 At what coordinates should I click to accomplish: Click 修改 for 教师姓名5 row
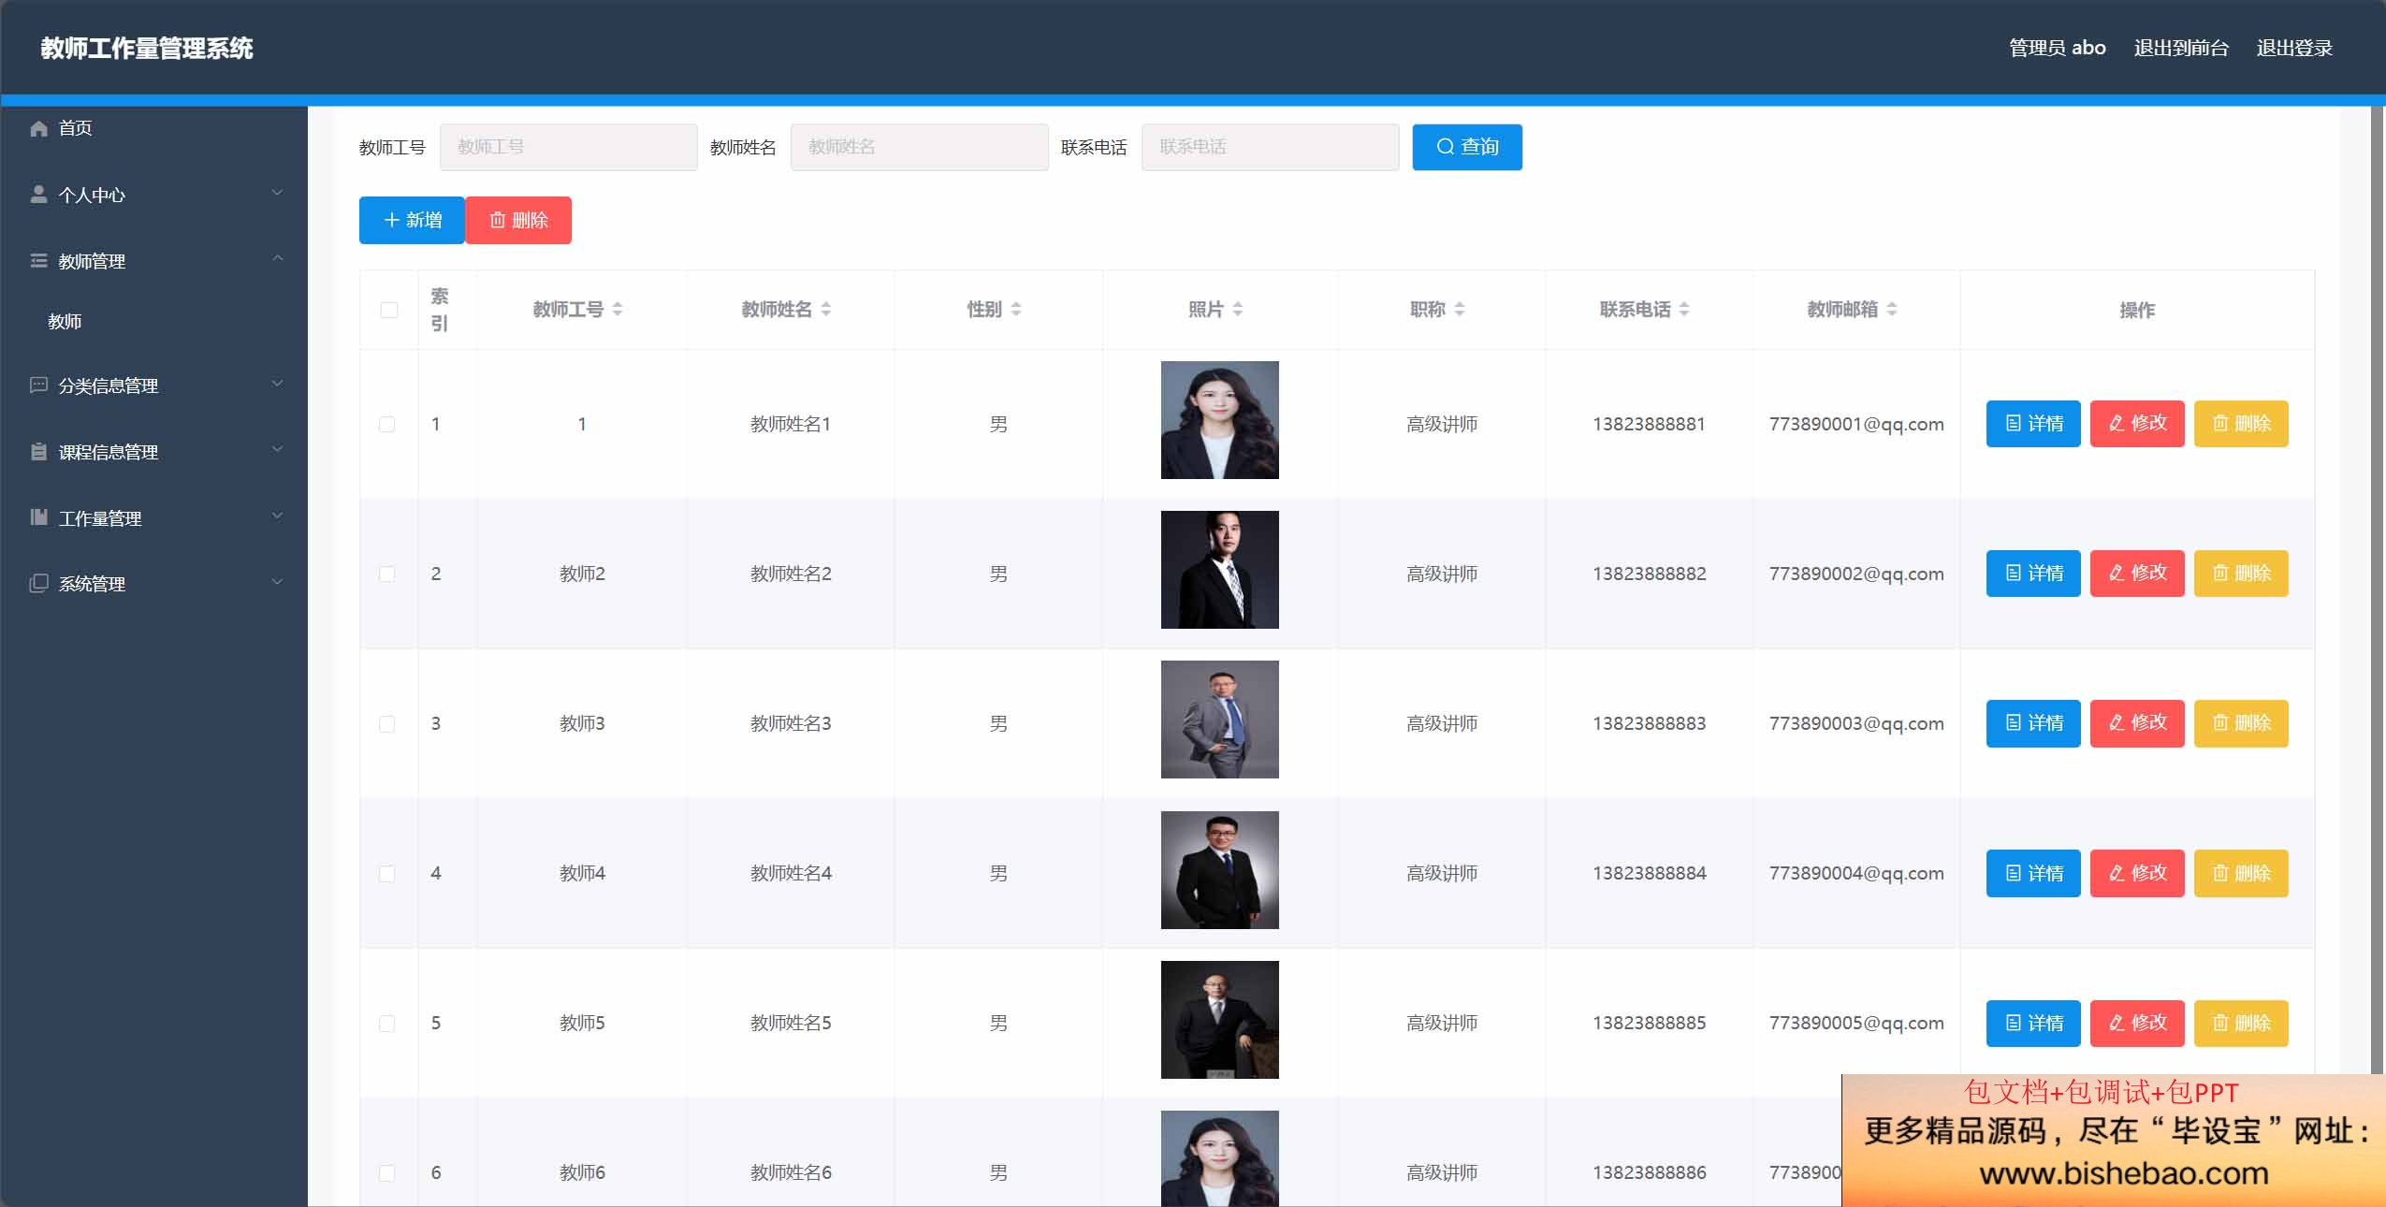pos(2137,1023)
